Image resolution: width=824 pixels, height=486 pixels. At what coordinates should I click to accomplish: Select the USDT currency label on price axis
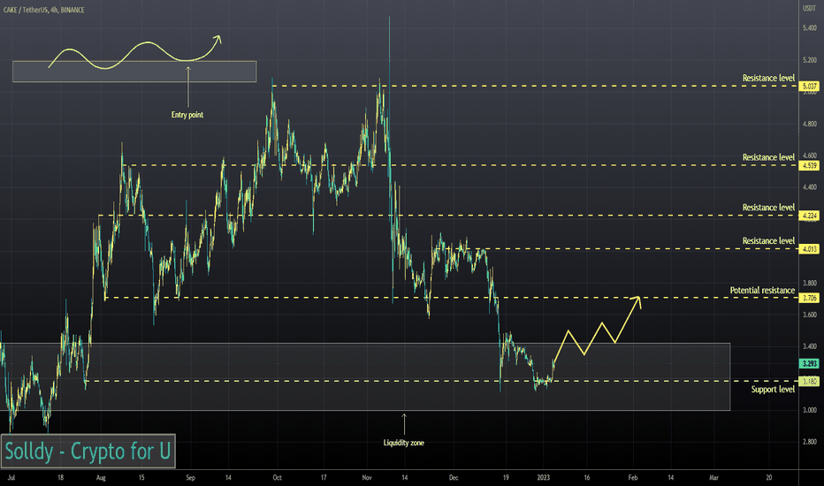[808, 9]
